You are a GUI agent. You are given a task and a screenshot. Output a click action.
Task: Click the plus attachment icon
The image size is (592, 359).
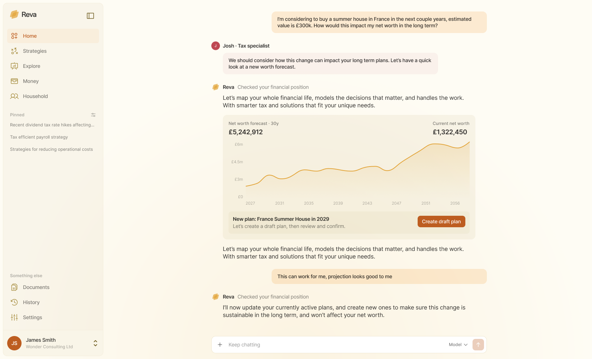point(220,345)
